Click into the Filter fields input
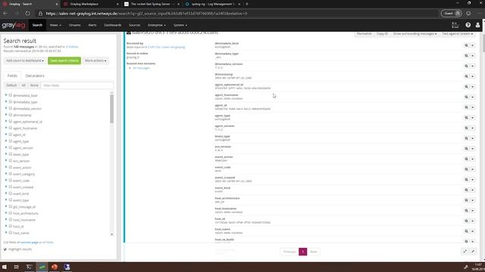This screenshot has height=272, width=485. coord(77,85)
